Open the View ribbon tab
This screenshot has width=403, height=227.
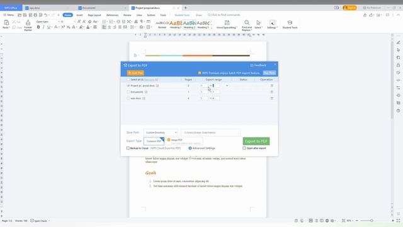(139, 15)
